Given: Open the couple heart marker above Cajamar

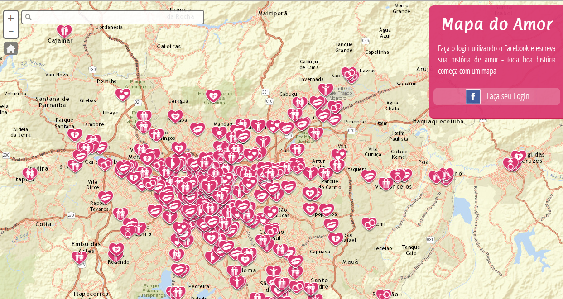Looking at the screenshot, I should 65,31.
